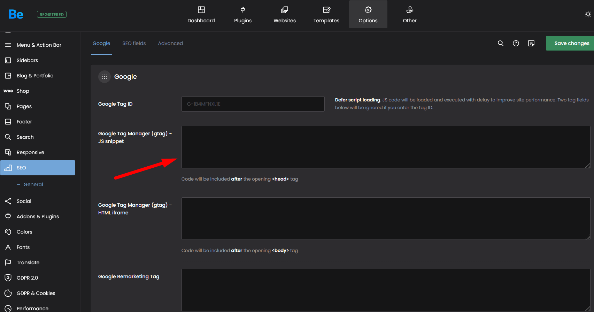Click the Sidebars panel icon

point(8,60)
